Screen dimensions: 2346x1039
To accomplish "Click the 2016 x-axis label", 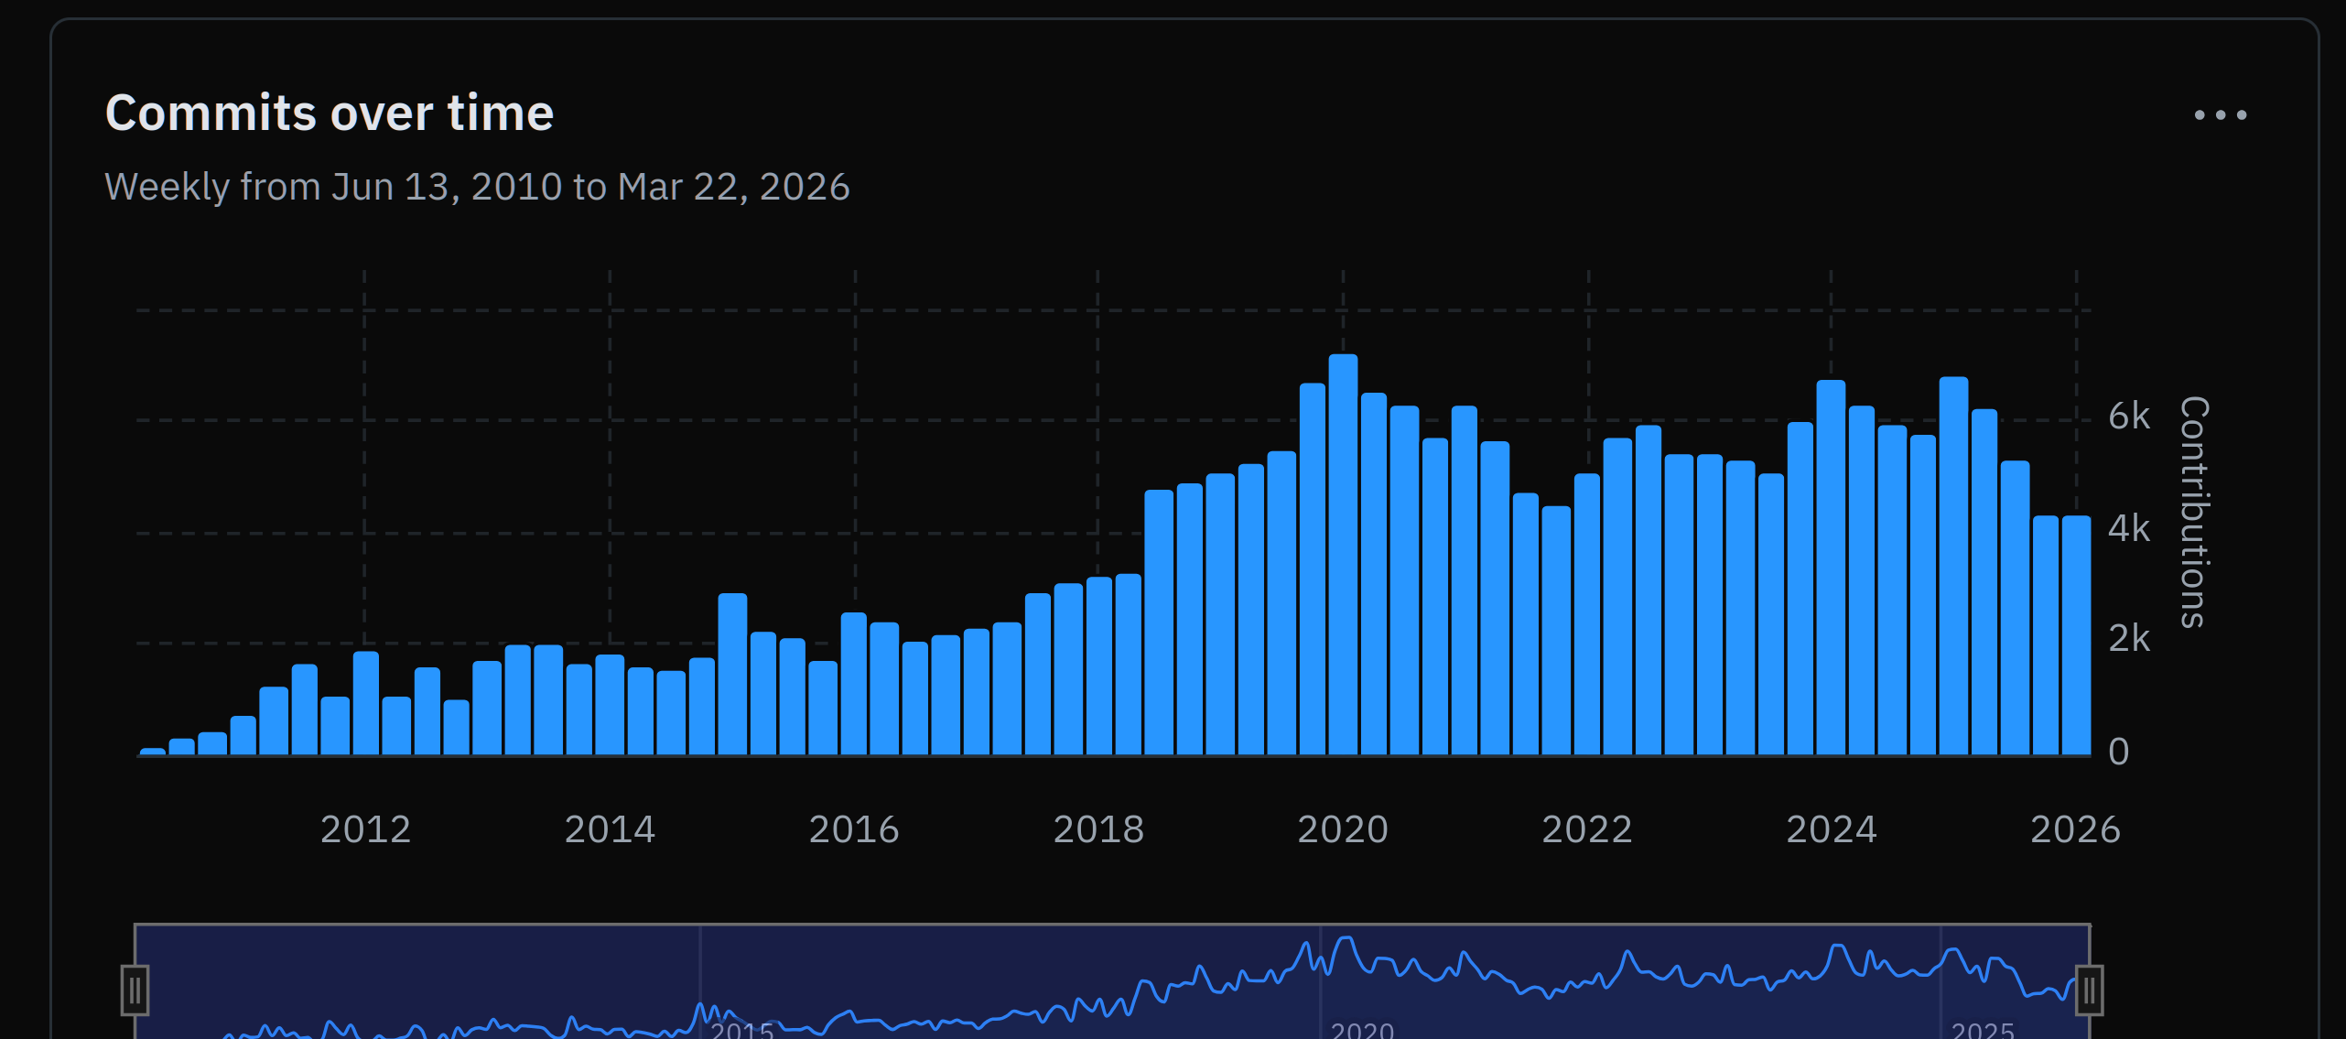I will tap(854, 829).
